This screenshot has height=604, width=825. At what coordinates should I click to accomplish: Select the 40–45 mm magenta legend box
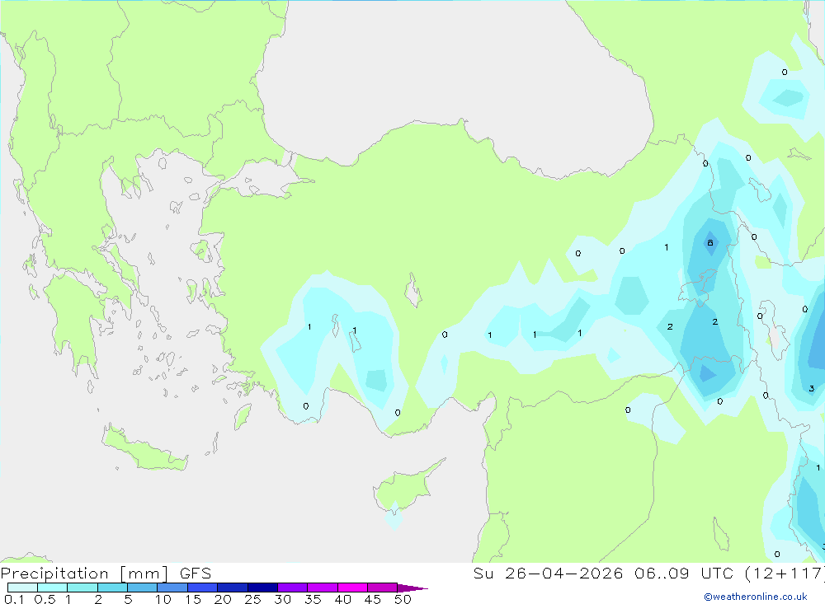coord(352,588)
